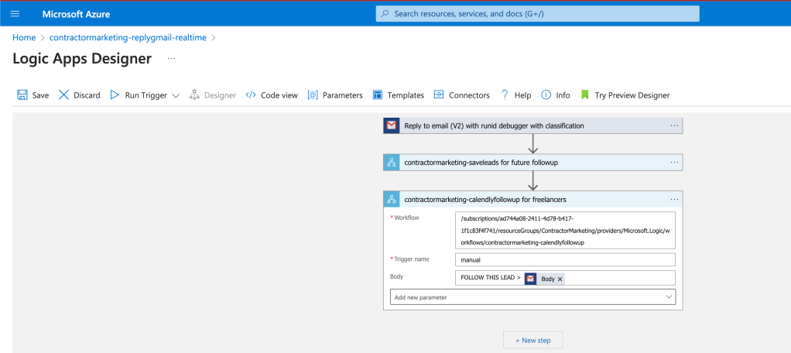This screenshot has width=791, height=353.
Task: Click the Discard X icon
Action: pyautogui.click(x=63, y=94)
